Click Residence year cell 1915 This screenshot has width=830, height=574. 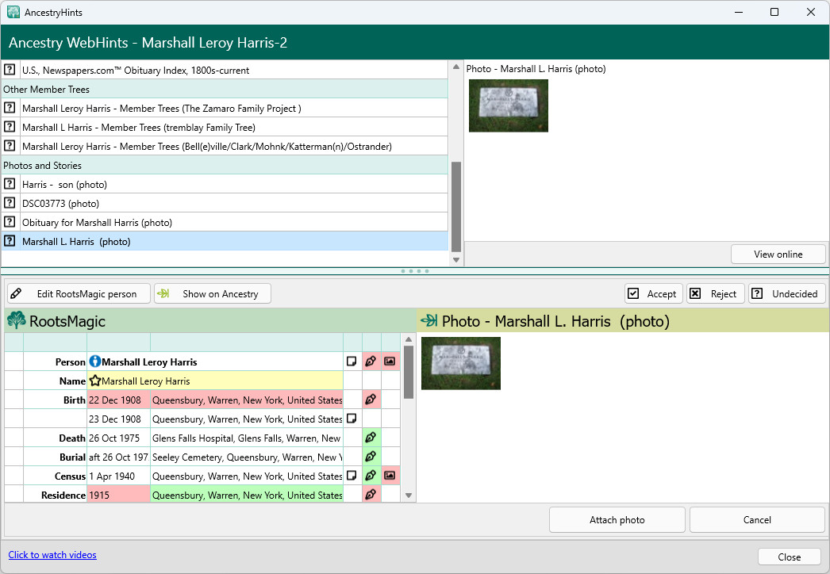[x=118, y=495]
